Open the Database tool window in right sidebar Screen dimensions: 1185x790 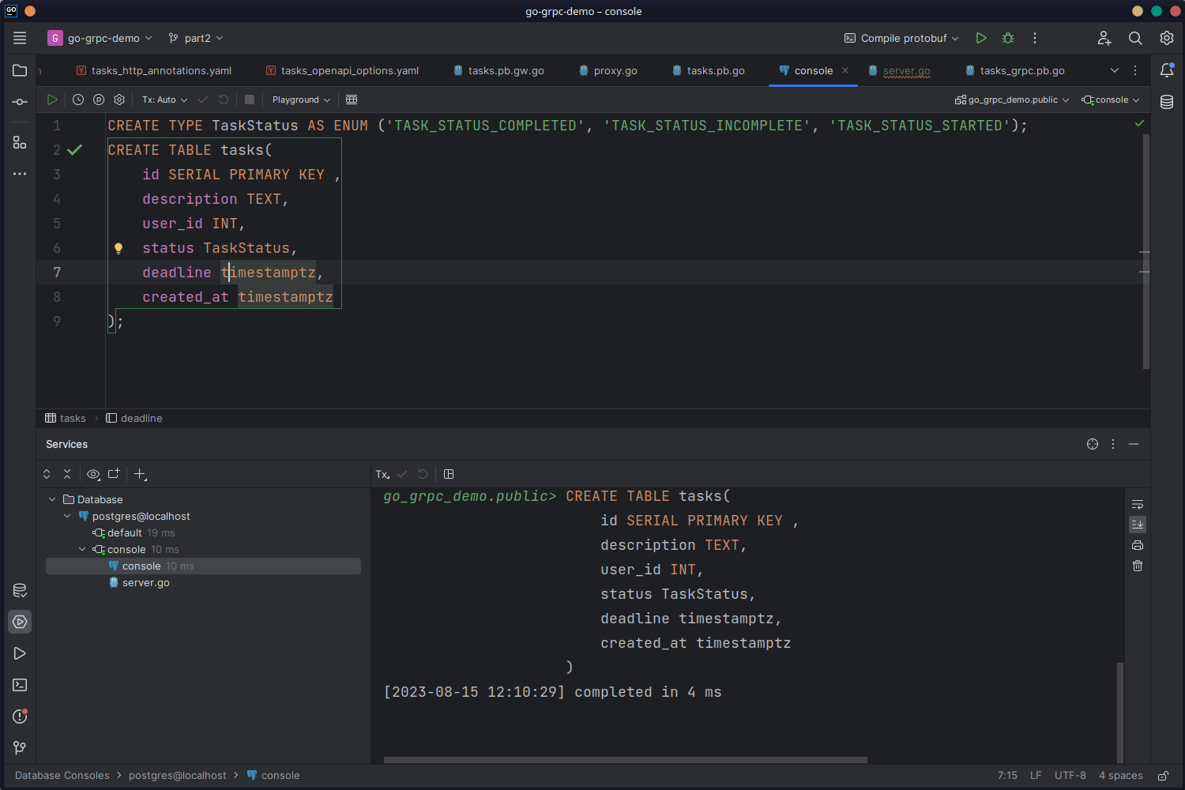tap(1167, 102)
